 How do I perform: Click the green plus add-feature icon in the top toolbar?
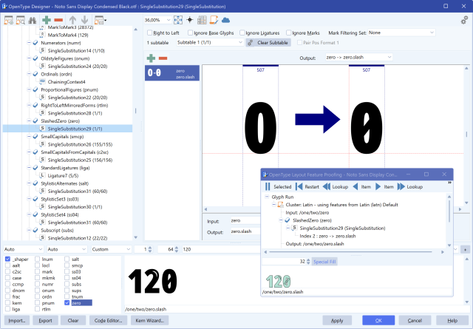[47, 20]
